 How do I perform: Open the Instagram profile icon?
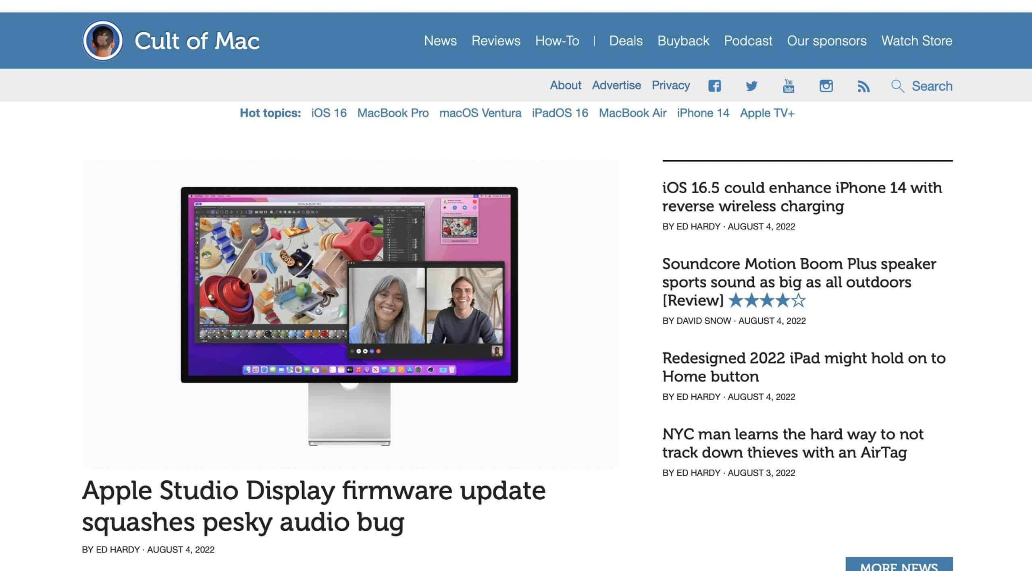point(826,86)
